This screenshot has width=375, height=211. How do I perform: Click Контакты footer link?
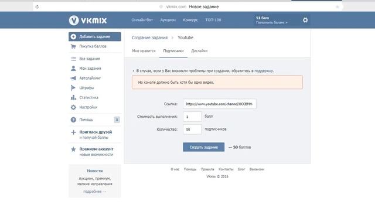pos(226,169)
